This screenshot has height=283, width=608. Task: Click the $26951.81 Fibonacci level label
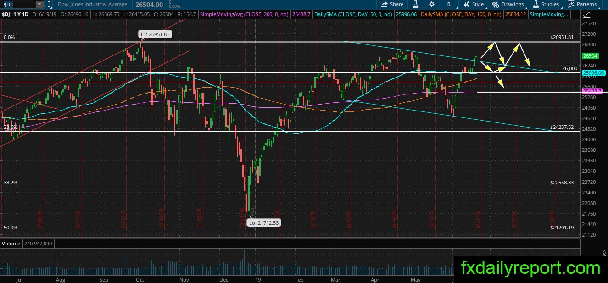click(562, 37)
